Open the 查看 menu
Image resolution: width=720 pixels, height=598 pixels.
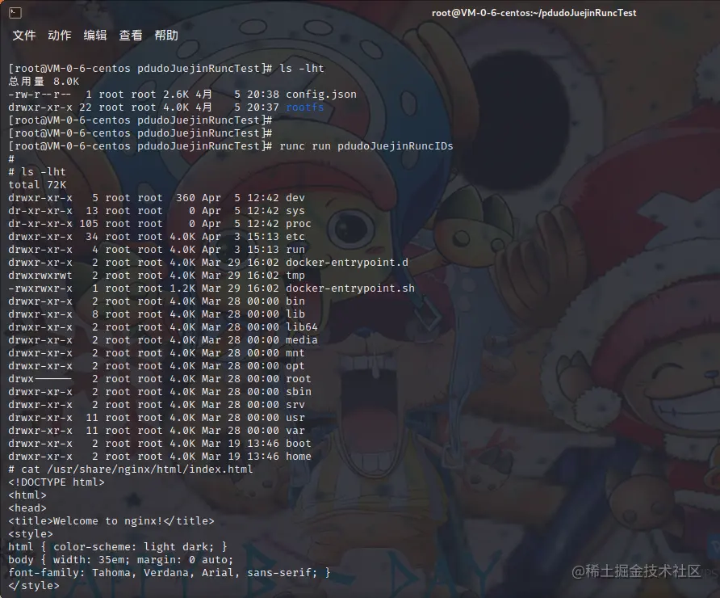[131, 36]
